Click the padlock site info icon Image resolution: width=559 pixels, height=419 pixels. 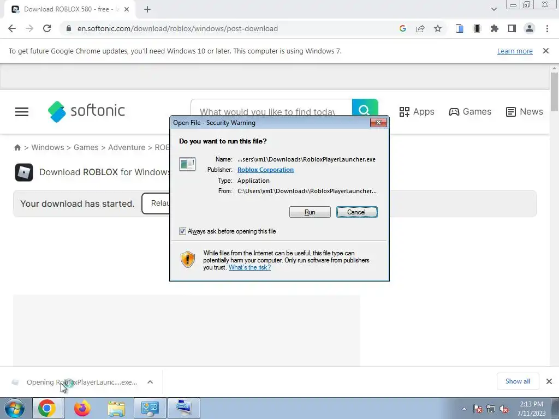coord(69,28)
